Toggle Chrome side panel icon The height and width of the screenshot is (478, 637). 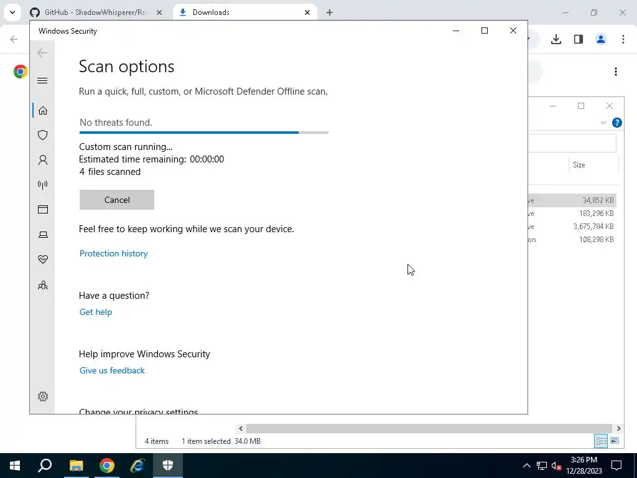[579, 39]
